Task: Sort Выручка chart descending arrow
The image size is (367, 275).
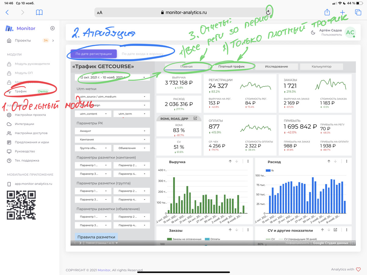Action: [237, 161]
